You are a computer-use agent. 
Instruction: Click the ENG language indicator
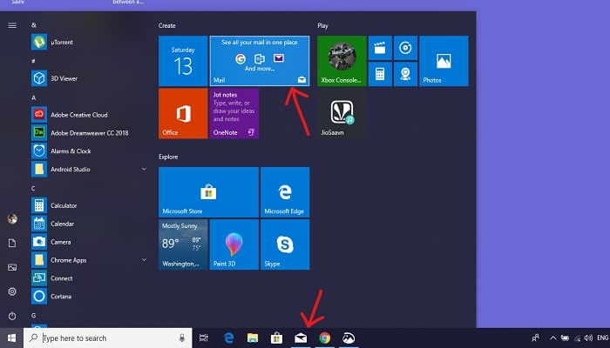[x=603, y=338]
